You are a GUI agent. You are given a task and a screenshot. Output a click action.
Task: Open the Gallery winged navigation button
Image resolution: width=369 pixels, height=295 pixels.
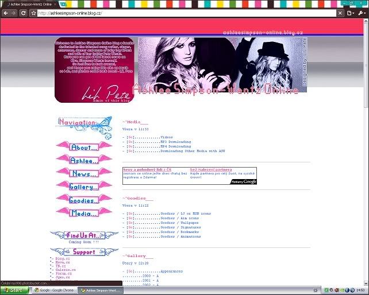(84, 187)
